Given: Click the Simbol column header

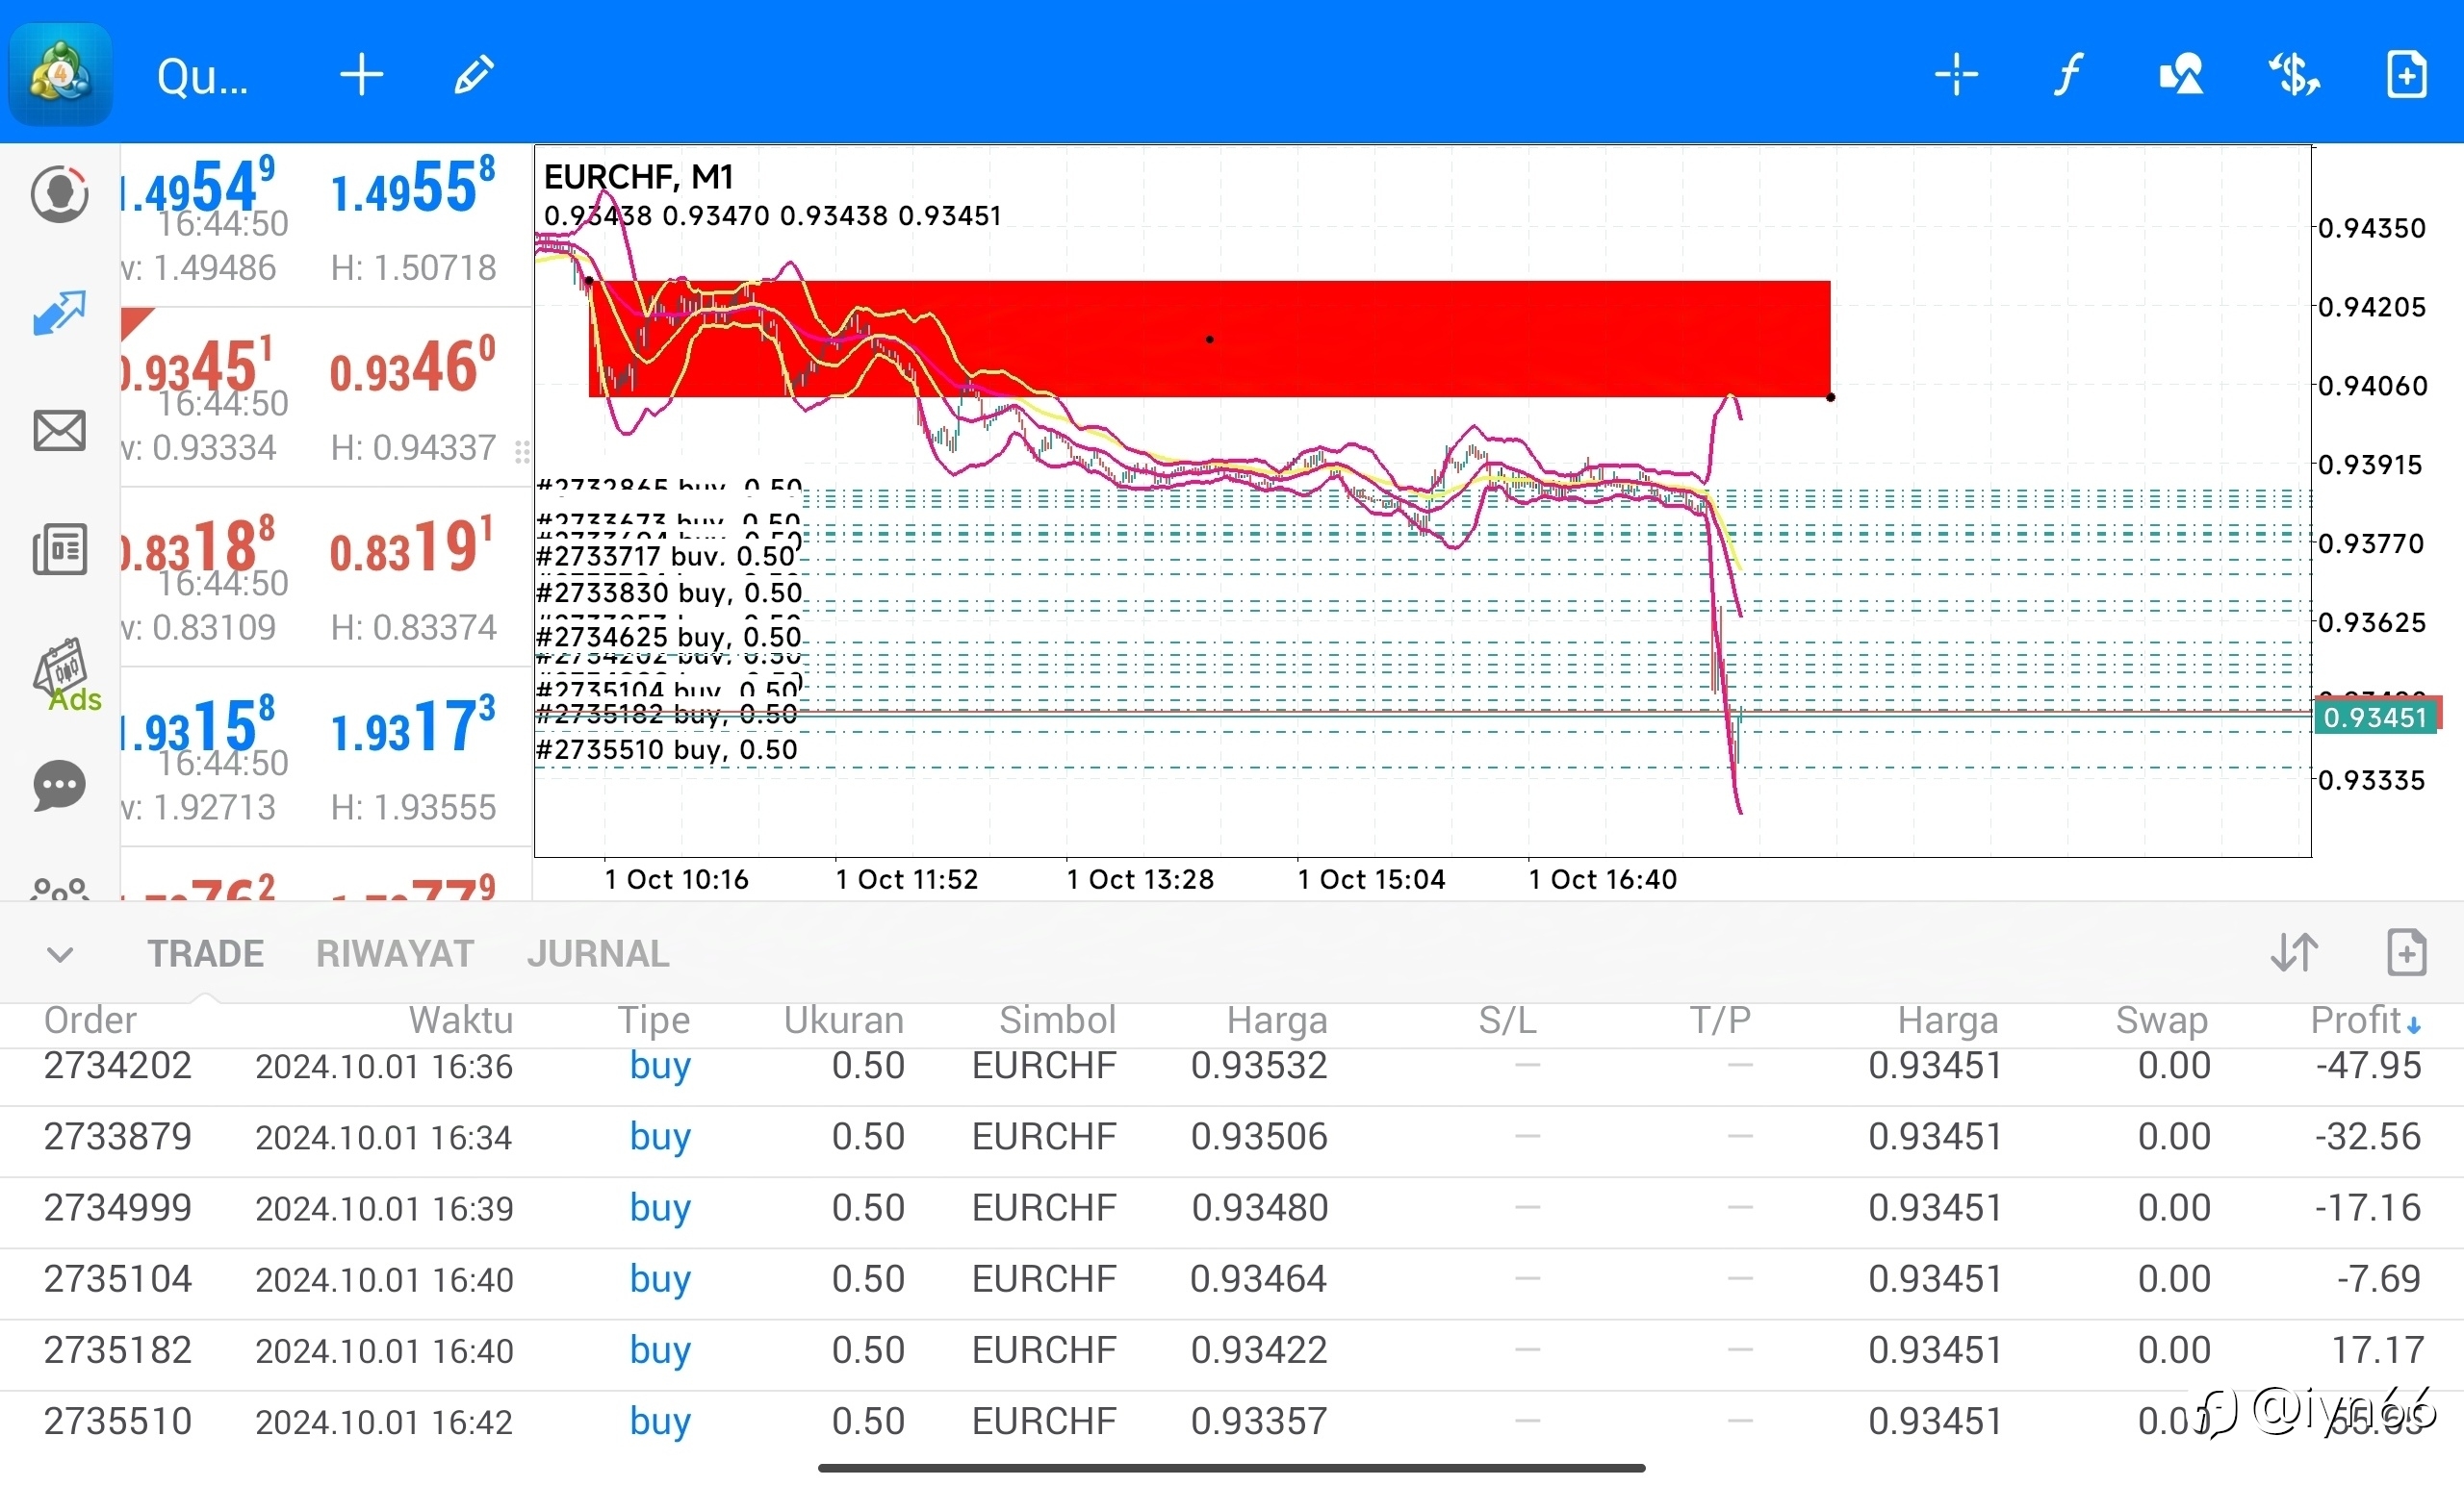Looking at the screenshot, I should pyautogui.click(x=1057, y=1020).
